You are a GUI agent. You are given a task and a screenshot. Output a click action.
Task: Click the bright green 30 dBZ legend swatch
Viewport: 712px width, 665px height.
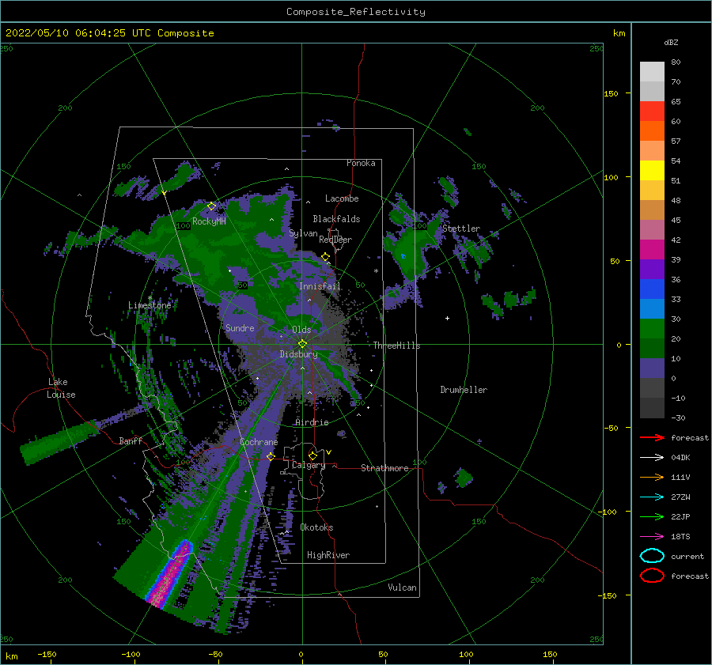tap(652, 328)
